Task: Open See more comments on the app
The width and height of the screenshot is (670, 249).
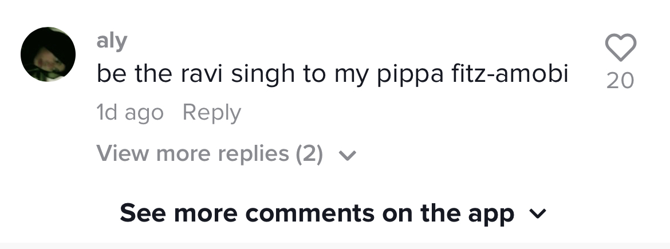Action: click(333, 213)
